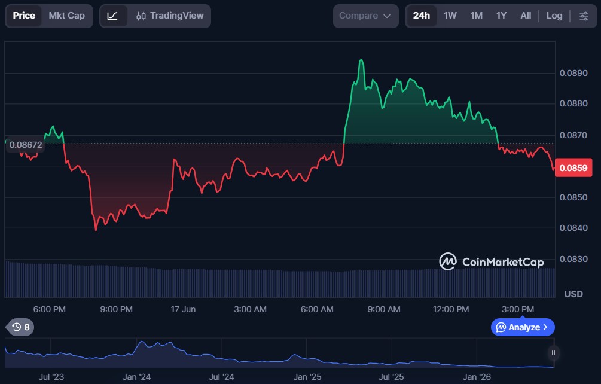601x384 pixels.
Task: Select the 1W time range
Action: (x=450, y=16)
